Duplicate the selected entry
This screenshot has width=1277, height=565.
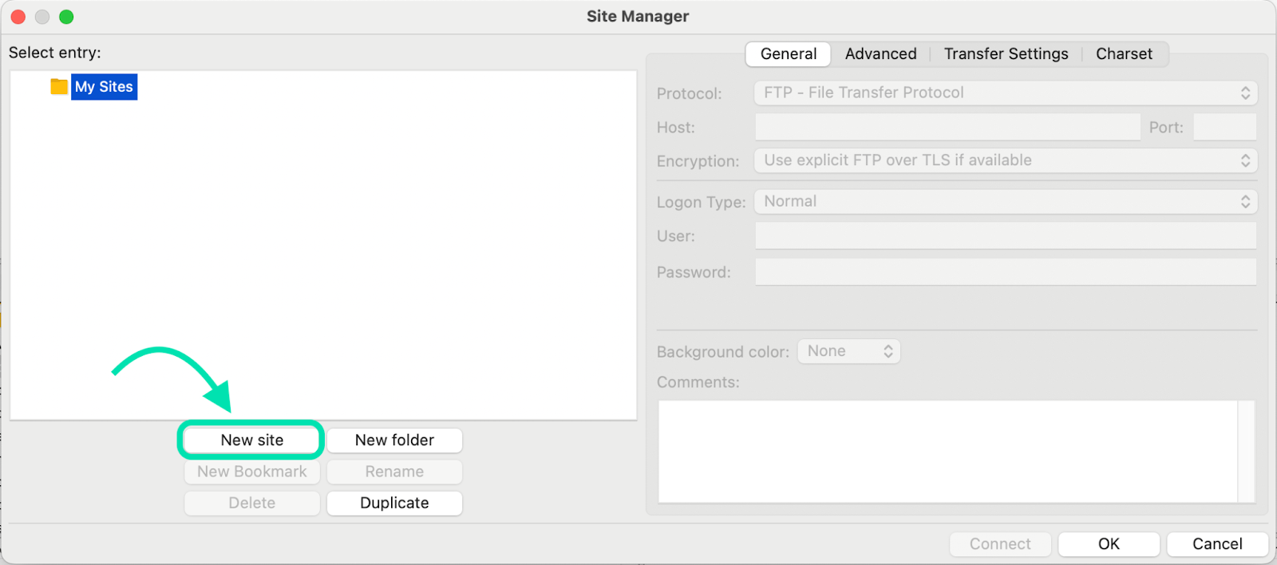(394, 503)
